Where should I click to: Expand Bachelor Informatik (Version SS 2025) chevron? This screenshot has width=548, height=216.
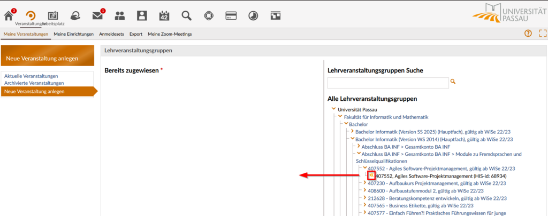pos(352,131)
